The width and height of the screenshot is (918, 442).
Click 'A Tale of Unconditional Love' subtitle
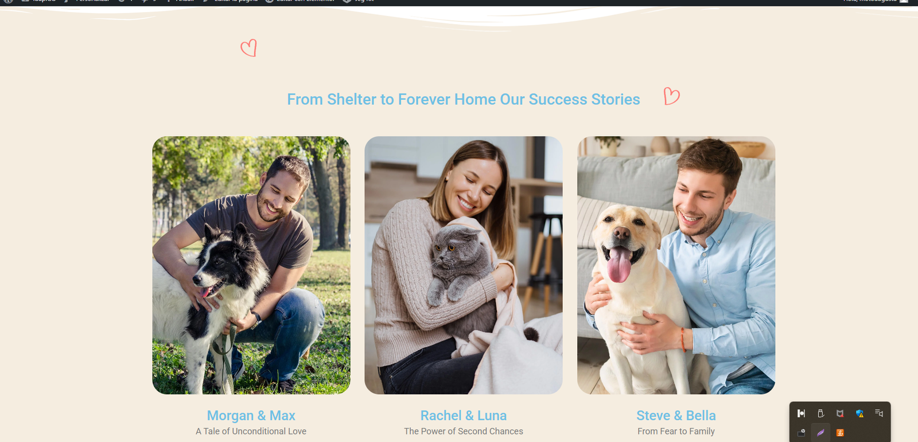(x=251, y=431)
